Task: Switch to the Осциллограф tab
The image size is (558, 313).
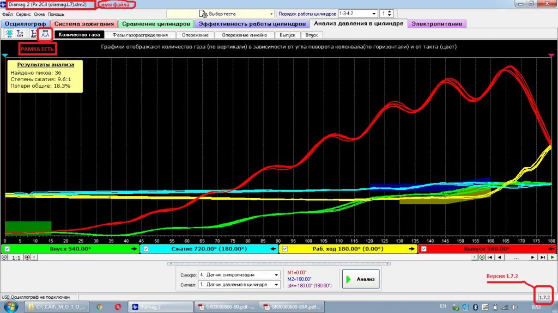Action: tap(25, 24)
